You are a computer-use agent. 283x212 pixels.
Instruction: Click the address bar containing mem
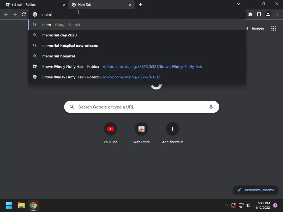137,14
